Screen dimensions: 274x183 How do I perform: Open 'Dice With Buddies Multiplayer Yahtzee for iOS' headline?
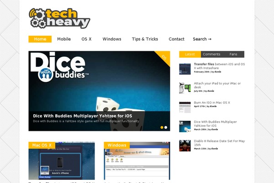(83, 116)
